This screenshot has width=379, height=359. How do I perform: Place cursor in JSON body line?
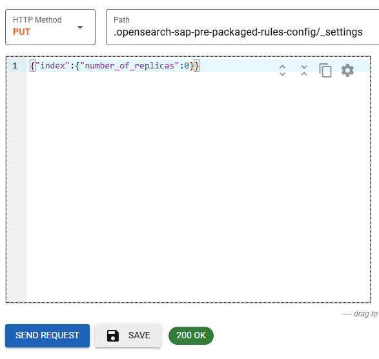click(114, 66)
